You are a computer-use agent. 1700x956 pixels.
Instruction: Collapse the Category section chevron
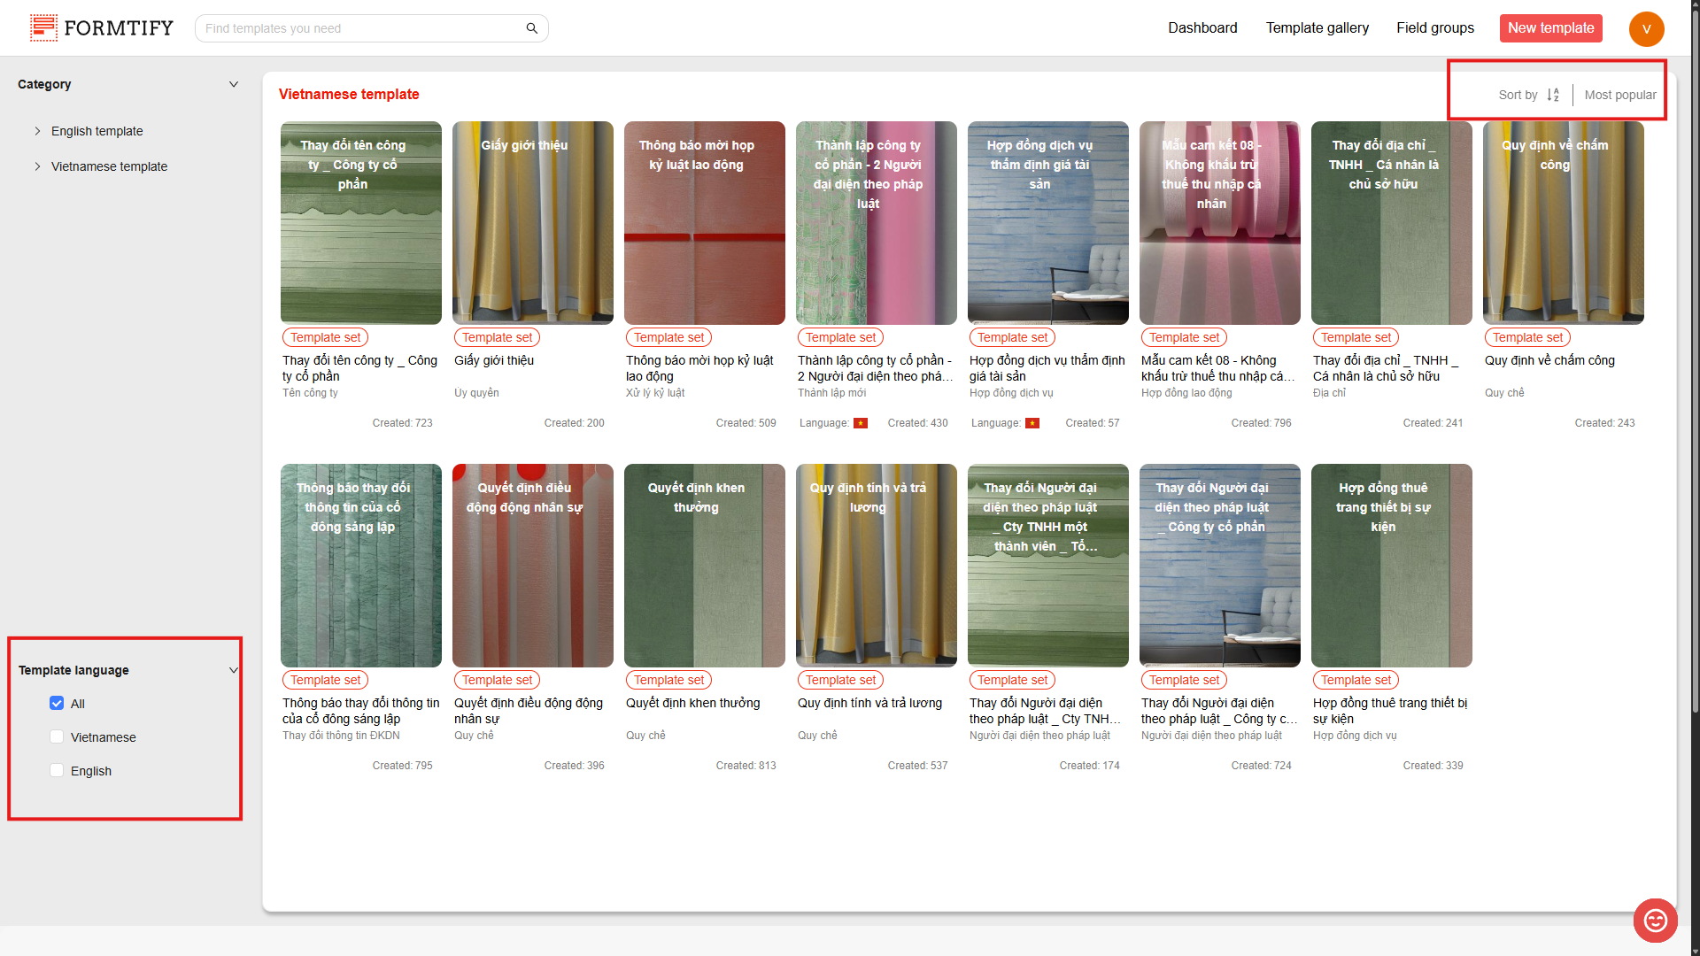click(x=234, y=84)
